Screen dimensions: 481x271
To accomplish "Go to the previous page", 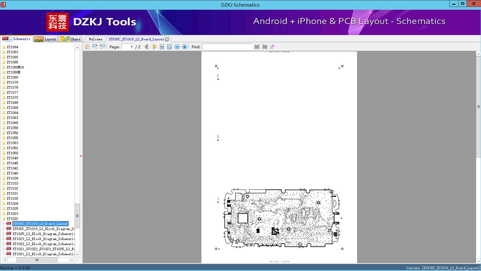I will coord(146,47).
